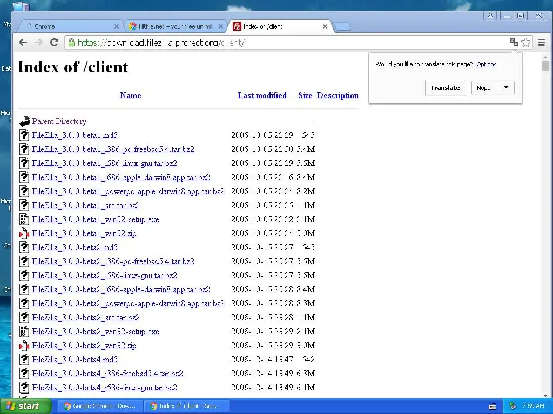Switch to the Hitfile.net tab

tap(176, 26)
